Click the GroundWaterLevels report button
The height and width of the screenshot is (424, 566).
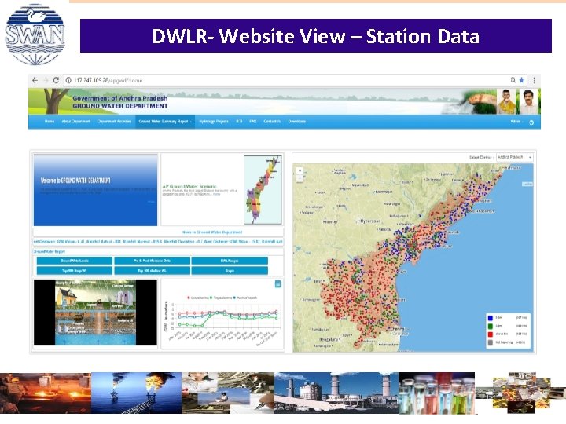pos(75,261)
